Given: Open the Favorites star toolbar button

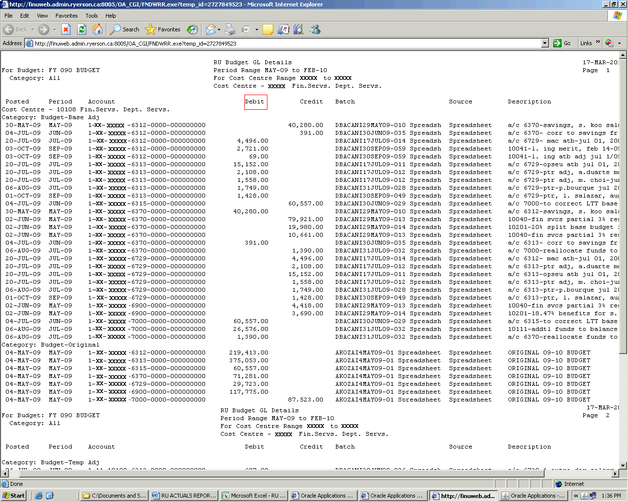Looking at the screenshot, I should [x=163, y=29].
